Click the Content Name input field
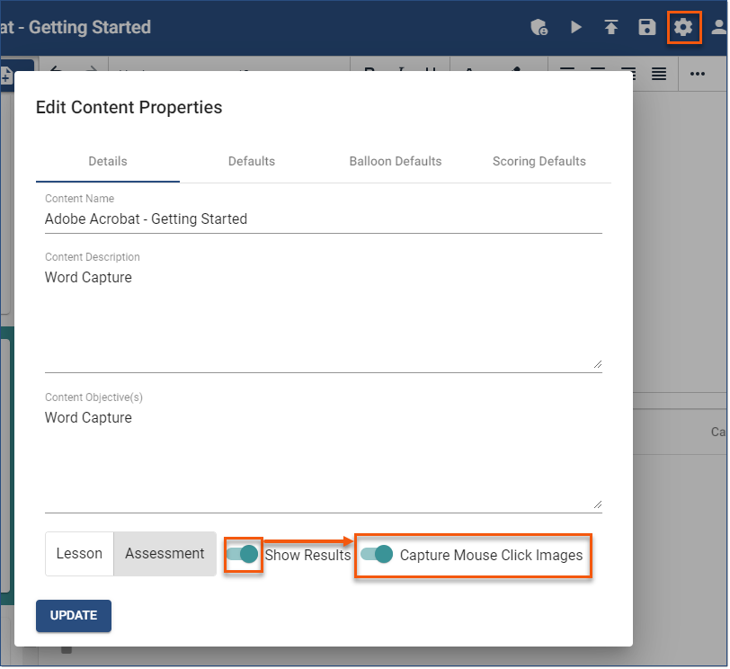Viewport: 730px width, 669px height. (324, 219)
